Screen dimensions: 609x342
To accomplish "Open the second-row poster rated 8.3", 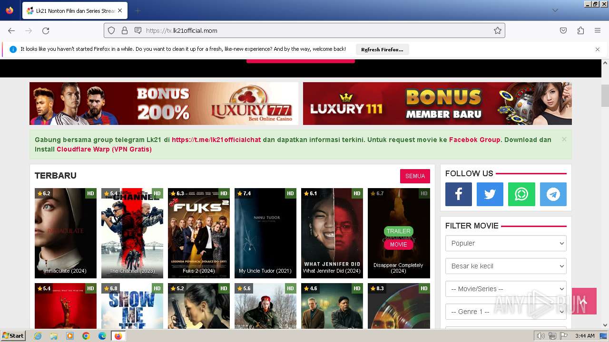I will (399, 306).
